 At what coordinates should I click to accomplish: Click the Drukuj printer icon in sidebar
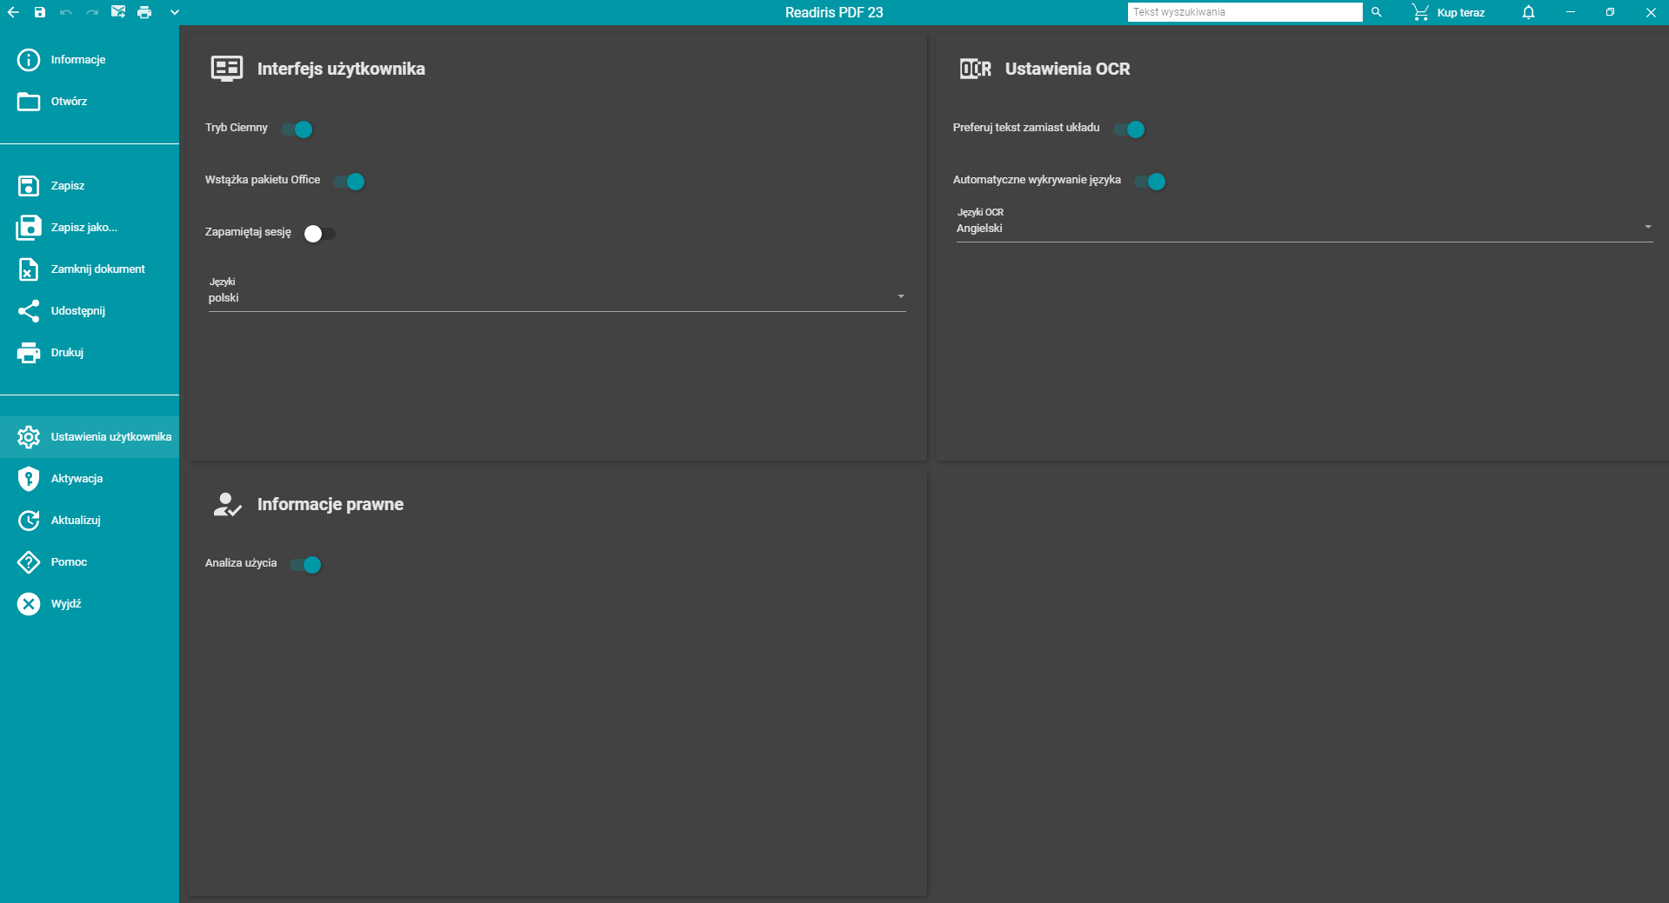[29, 353]
